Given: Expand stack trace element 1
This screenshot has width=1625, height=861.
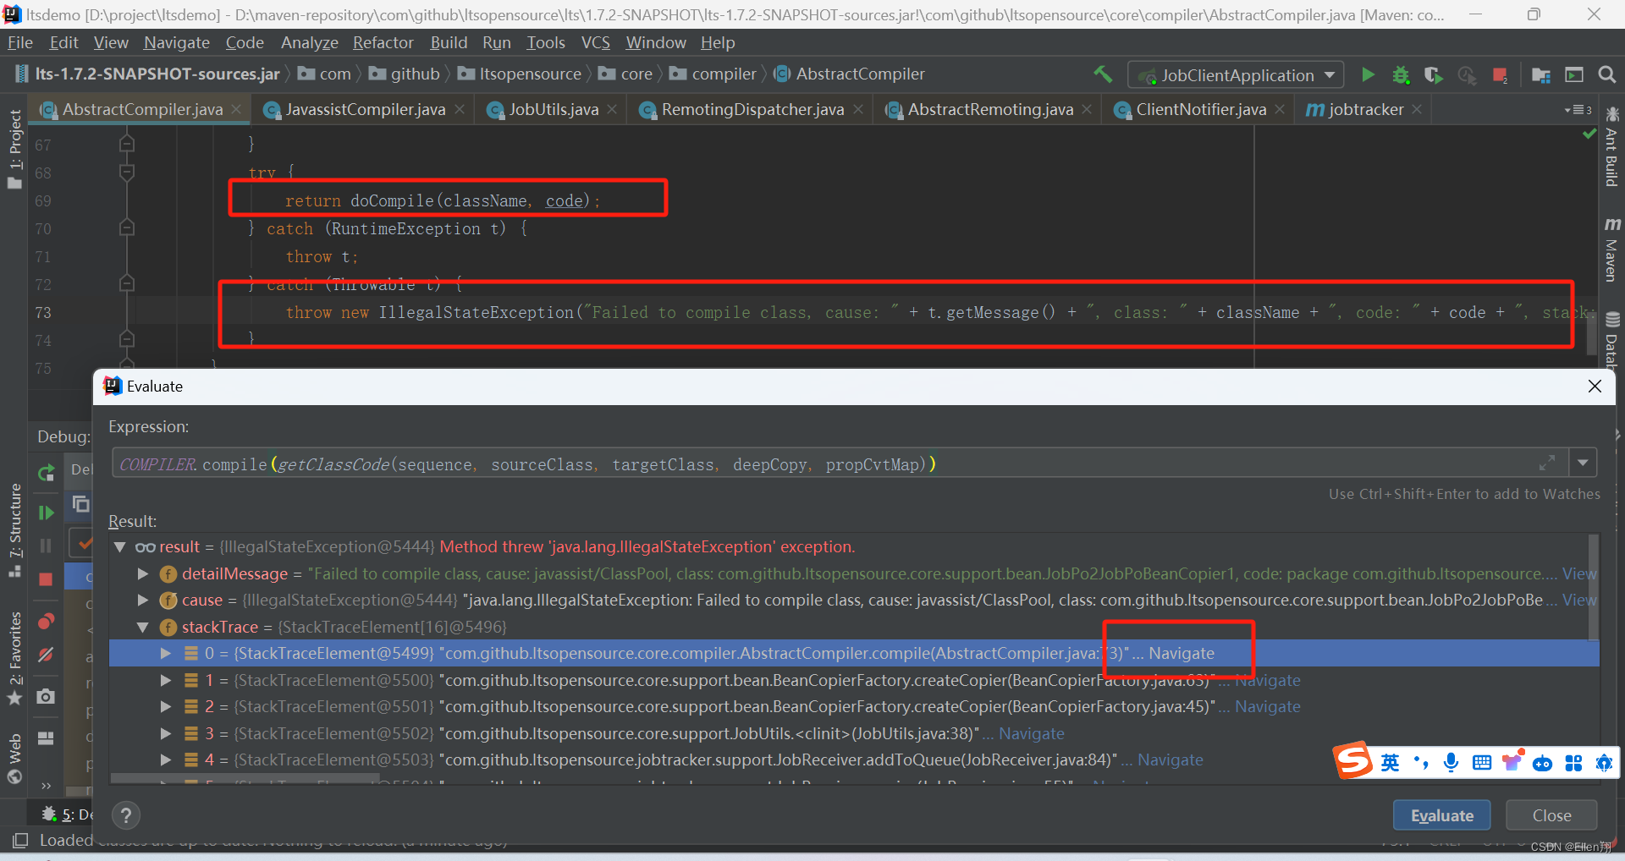Looking at the screenshot, I should tap(166, 681).
